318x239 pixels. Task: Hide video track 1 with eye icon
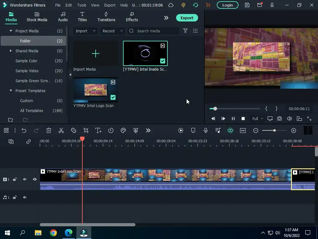point(35,179)
